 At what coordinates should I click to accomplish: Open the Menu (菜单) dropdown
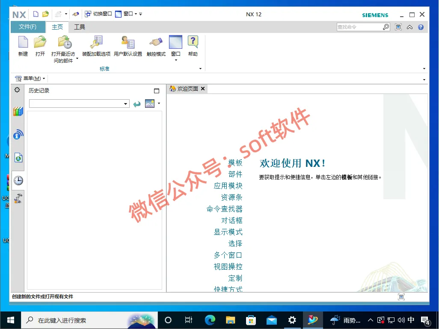coord(30,78)
